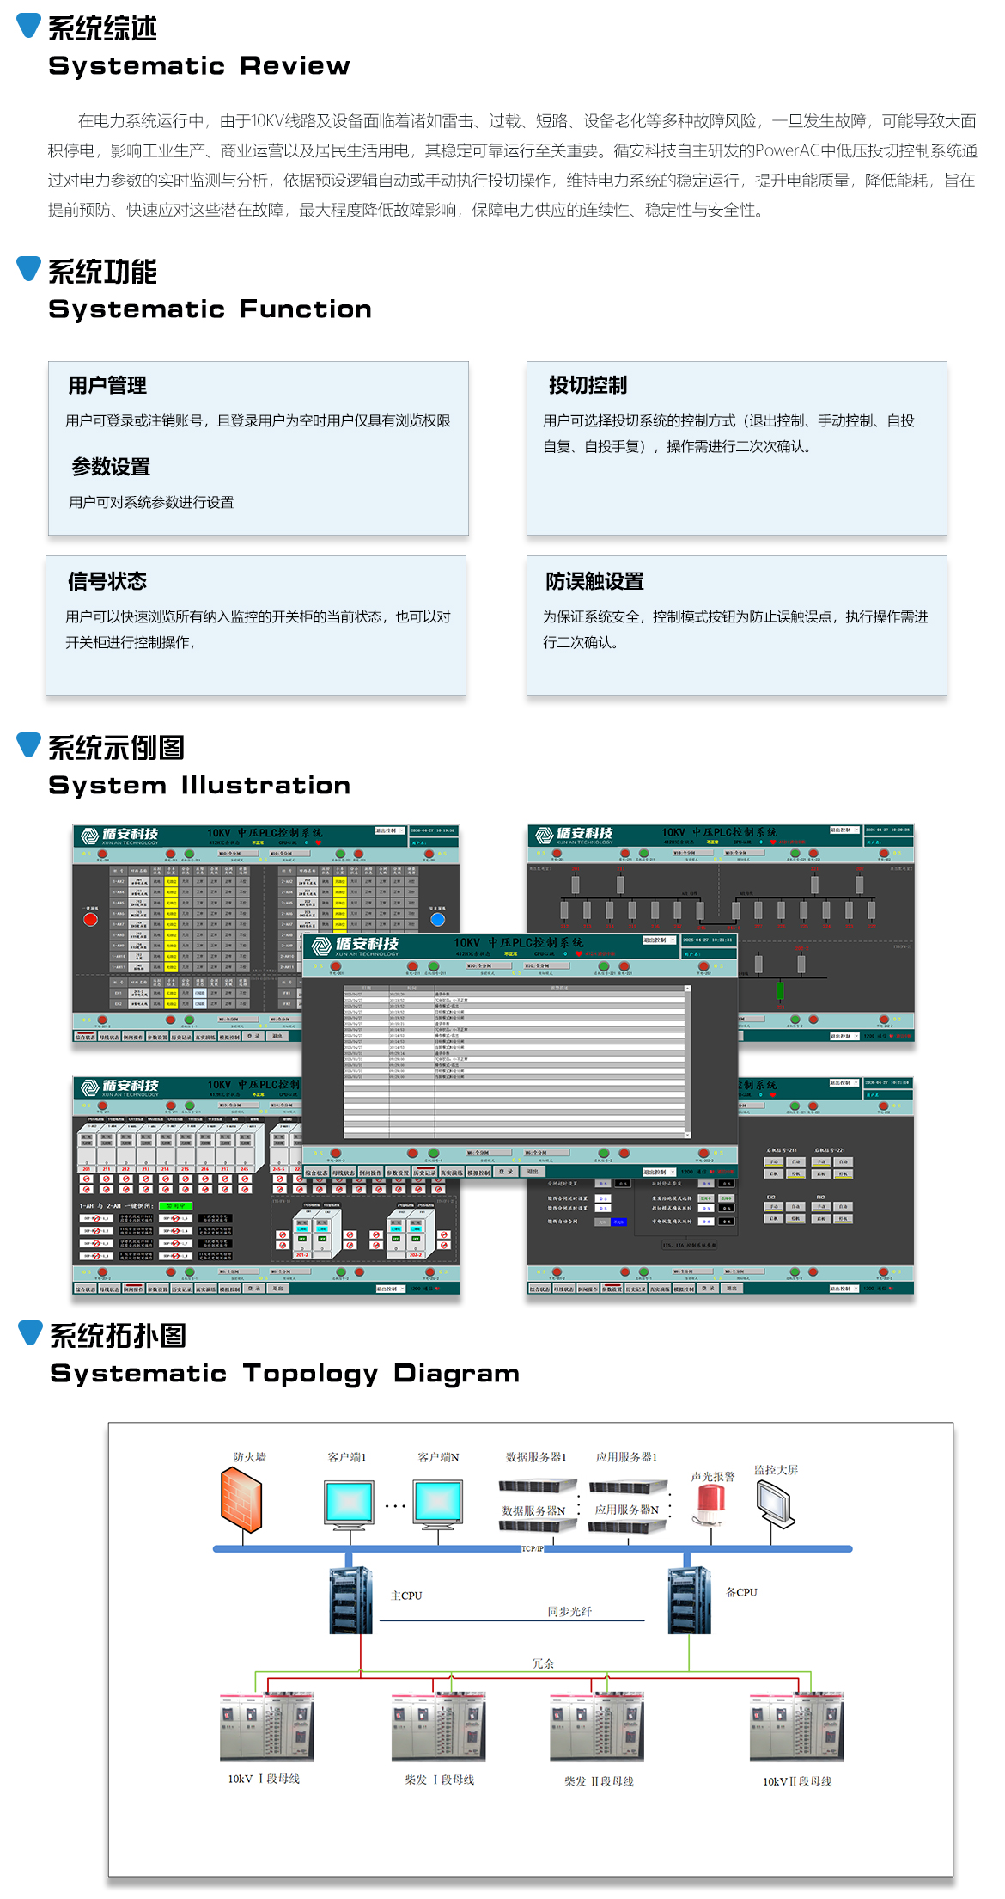Viewport: 1005px width, 1899px height.
Task: Click 参数设置 tab in bottom-right parameter window
Action: pos(612,1289)
